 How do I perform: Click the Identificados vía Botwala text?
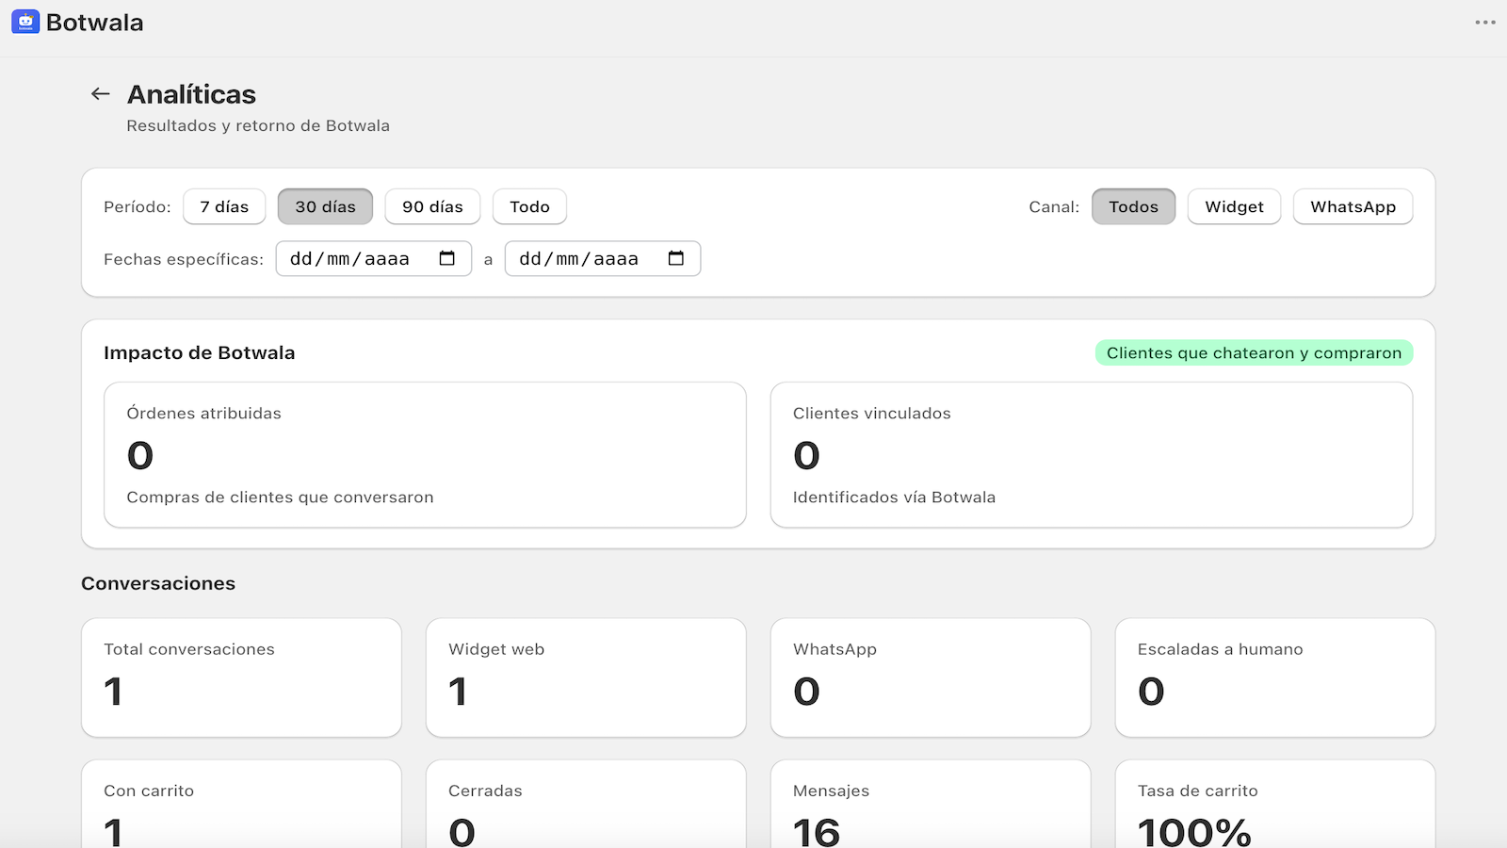(894, 497)
